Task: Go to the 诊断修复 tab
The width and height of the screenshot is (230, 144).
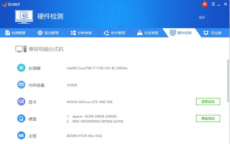Action: [81, 33]
